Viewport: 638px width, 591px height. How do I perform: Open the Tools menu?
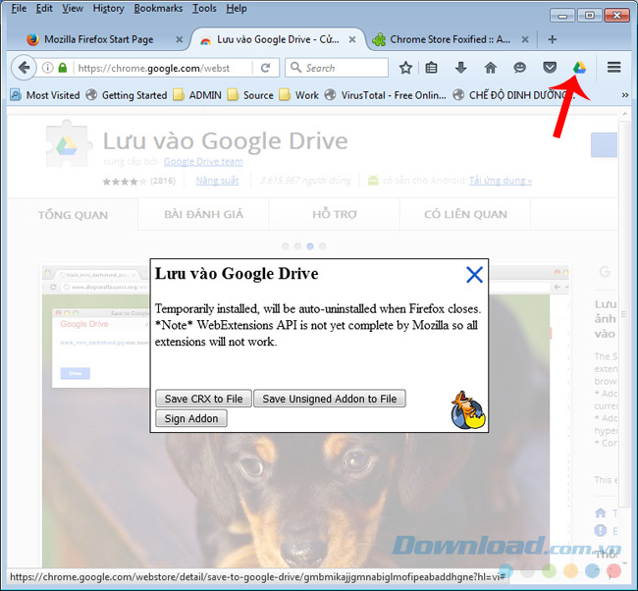204,8
